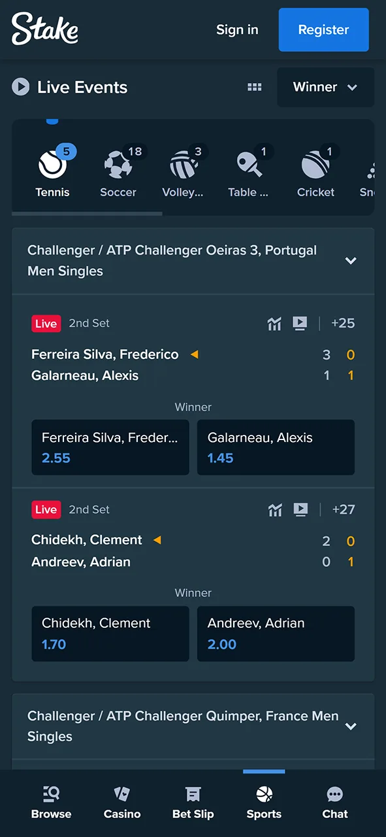Click the Stake logo
Viewport: 386px width, 837px height.
pos(44,29)
